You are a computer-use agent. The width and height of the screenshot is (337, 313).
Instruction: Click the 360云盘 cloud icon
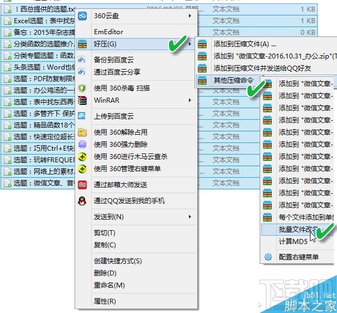click(x=82, y=16)
